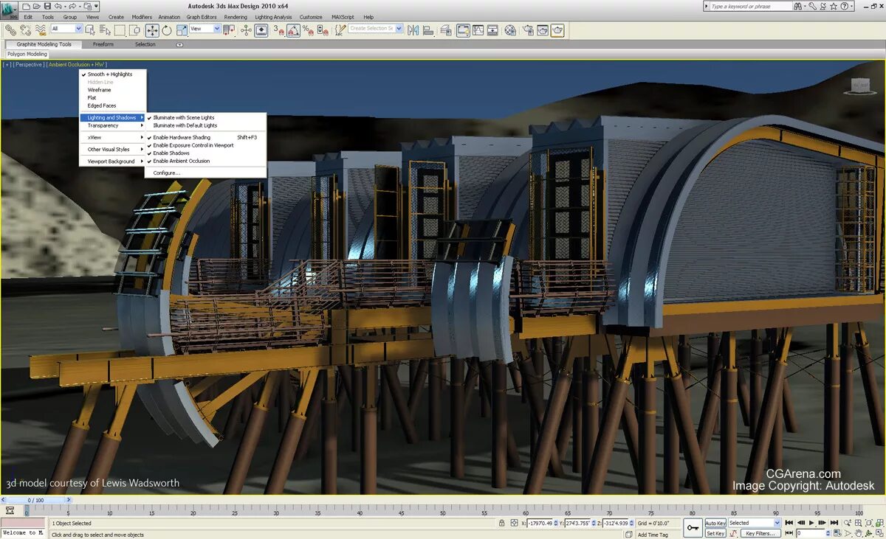Toggle the Selection Lock padlock icon
Viewport: 886px width, 539px height.
(502, 524)
